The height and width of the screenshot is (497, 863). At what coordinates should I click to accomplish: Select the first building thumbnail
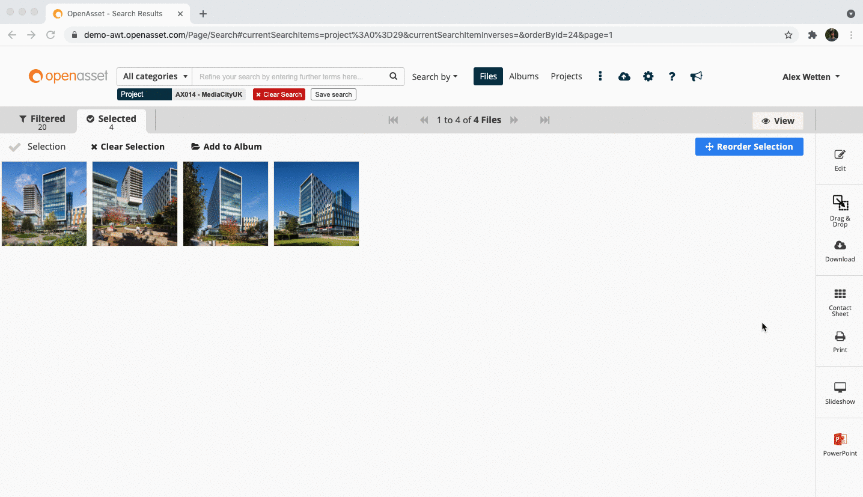pyautogui.click(x=44, y=204)
